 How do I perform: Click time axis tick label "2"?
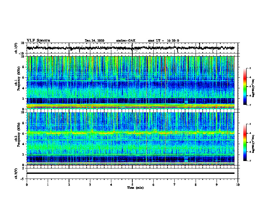69,185
